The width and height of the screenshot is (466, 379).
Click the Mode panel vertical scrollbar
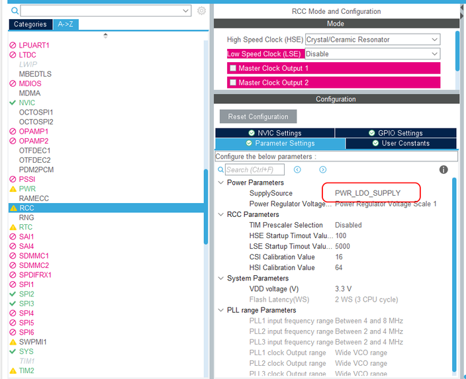click(x=457, y=50)
